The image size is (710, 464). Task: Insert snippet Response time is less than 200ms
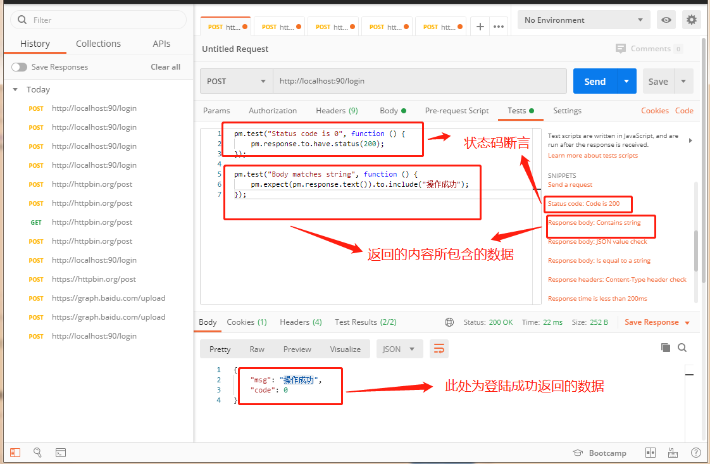click(597, 299)
